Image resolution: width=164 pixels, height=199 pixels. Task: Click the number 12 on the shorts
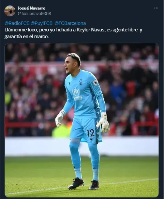91,133
